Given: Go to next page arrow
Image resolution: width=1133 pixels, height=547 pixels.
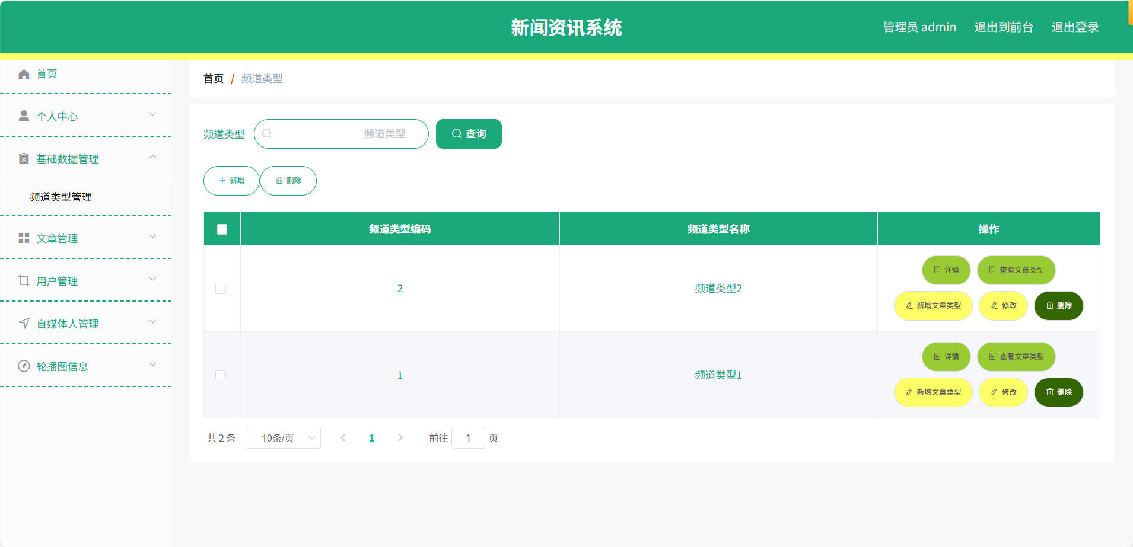Looking at the screenshot, I should pos(400,438).
